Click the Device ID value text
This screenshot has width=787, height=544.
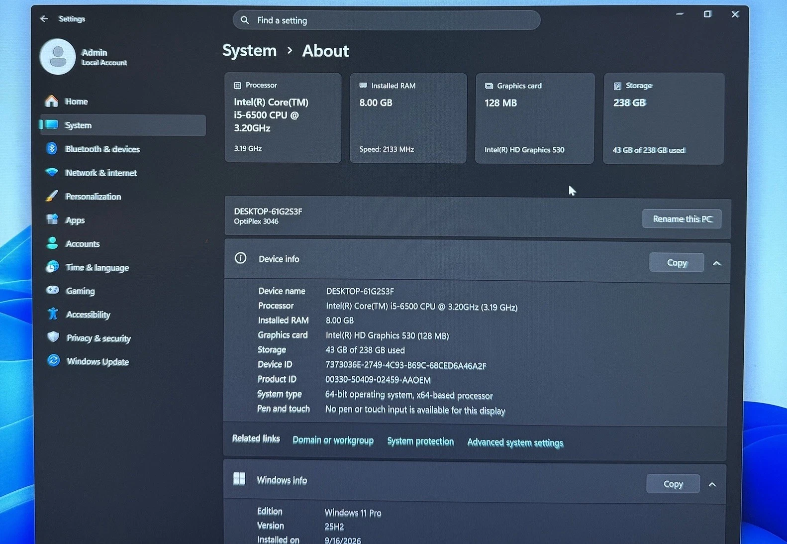click(405, 365)
